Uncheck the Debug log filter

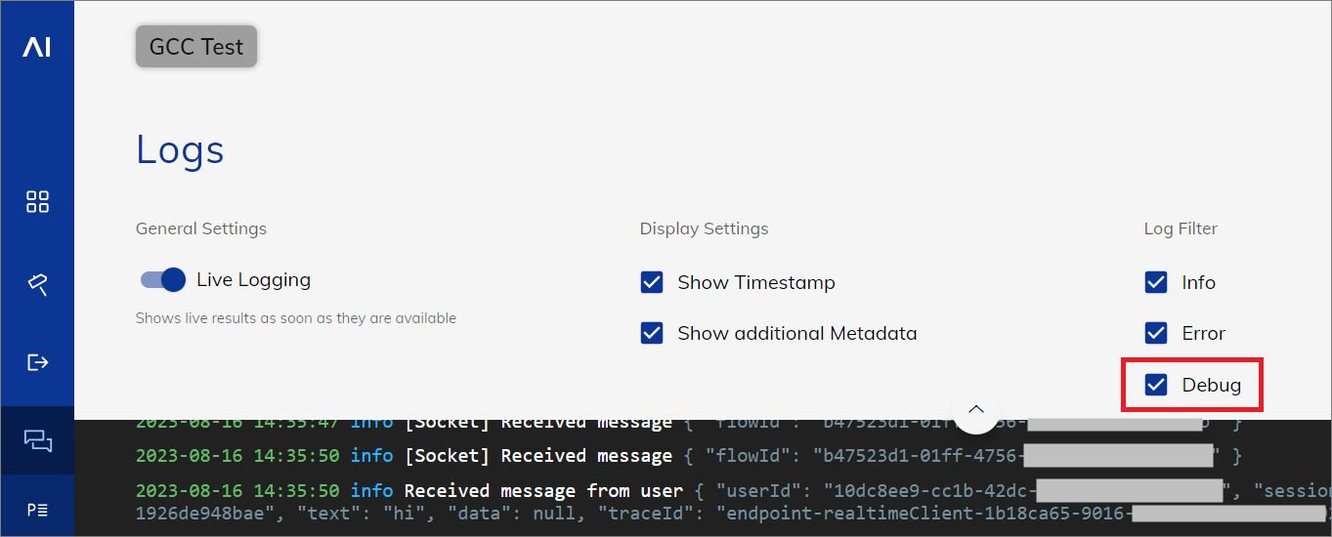coord(1156,385)
